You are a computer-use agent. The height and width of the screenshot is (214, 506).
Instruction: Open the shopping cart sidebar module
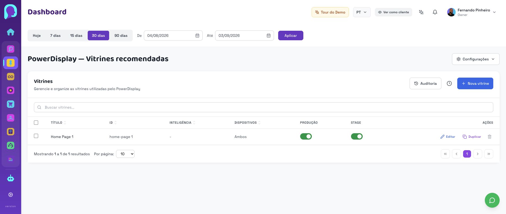[x=11, y=104]
